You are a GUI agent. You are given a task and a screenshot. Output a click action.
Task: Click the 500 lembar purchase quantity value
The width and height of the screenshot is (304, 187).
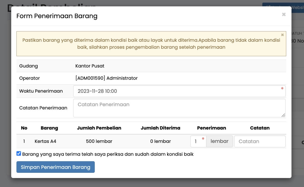(99, 141)
